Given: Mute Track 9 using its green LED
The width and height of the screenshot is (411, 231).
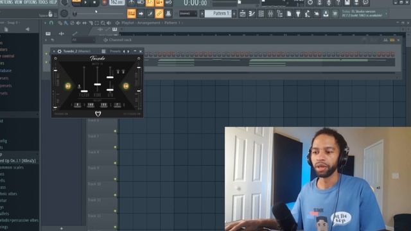Looking at the screenshot, I should [x=115, y=179].
